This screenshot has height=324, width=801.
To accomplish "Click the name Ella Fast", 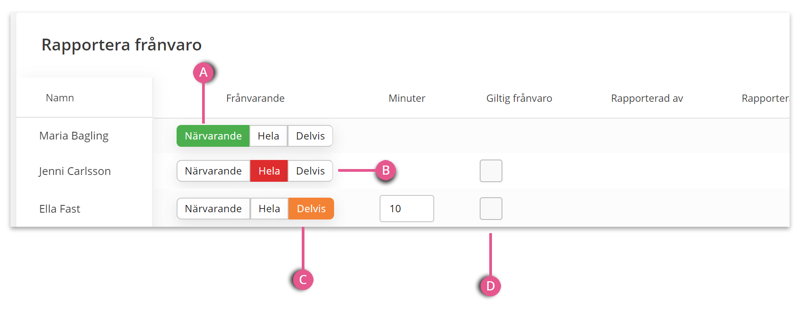I will pos(60,209).
